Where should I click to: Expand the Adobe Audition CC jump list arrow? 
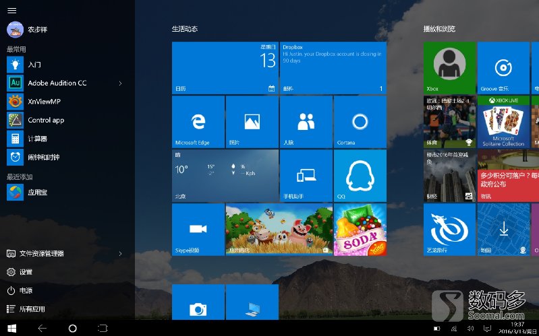pos(120,83)
